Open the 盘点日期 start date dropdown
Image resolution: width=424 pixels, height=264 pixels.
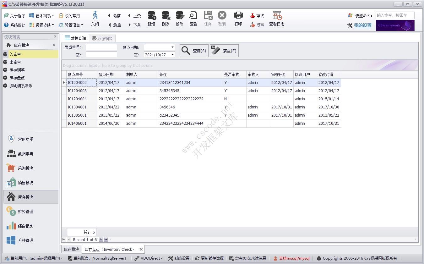coord(172,47)
